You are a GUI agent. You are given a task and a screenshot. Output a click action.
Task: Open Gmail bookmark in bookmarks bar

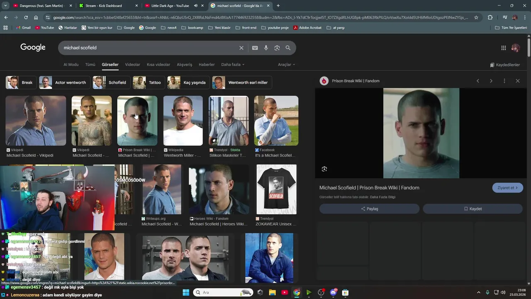point(23,28)
